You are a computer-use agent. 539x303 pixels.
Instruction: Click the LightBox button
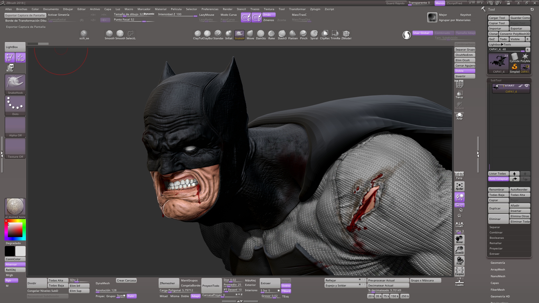coord(15,47)
